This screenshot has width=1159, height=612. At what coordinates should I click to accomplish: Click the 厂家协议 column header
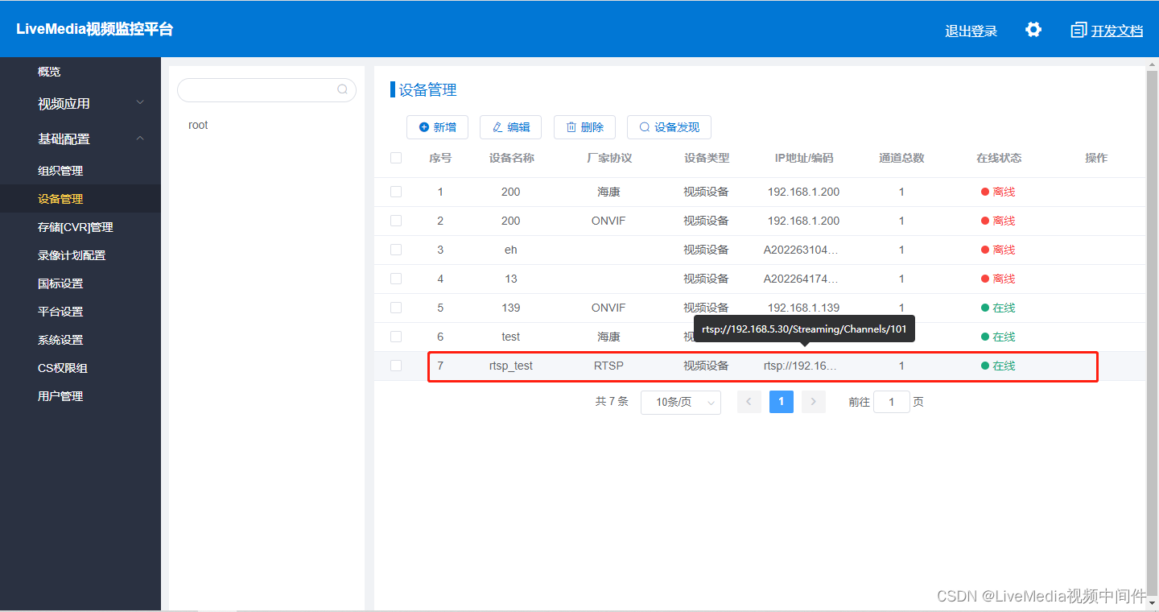click(x=609, y=158)
